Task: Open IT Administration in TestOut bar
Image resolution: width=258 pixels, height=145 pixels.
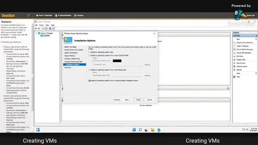Action: coord(63,15)
